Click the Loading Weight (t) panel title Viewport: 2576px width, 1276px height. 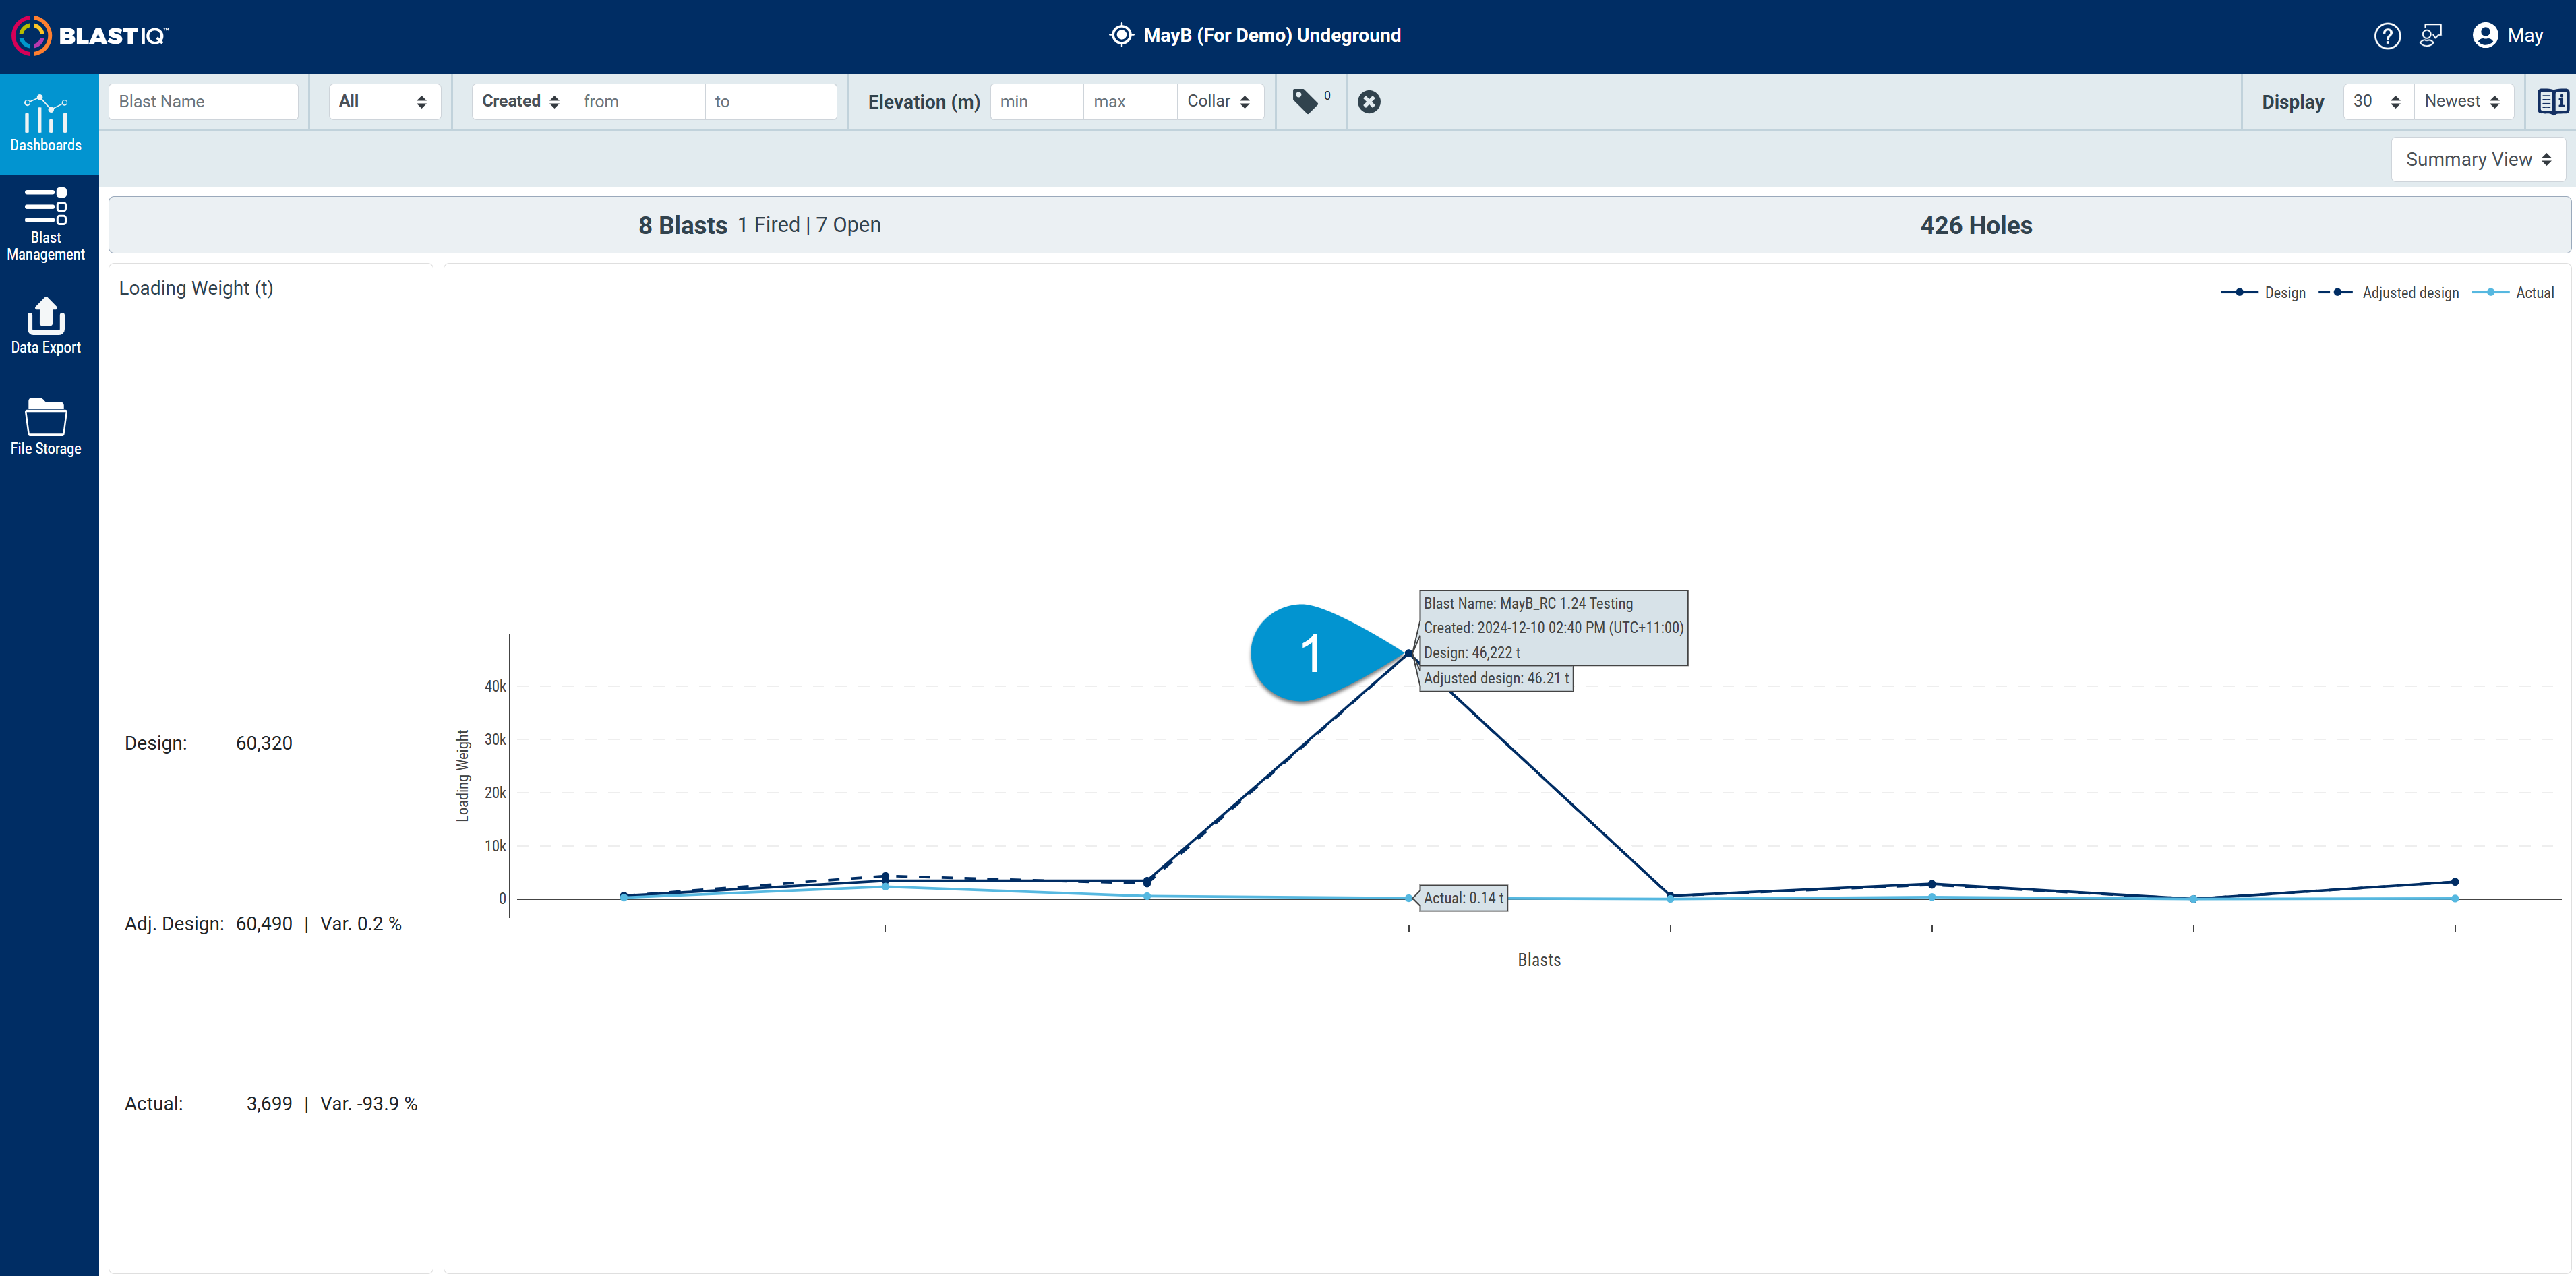196,288
